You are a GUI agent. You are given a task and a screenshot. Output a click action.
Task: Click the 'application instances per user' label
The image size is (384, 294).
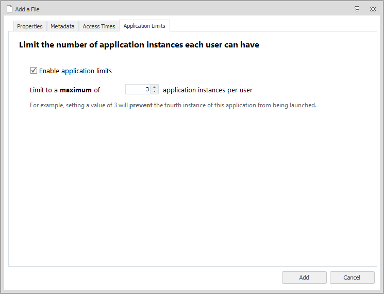point(208,90)
